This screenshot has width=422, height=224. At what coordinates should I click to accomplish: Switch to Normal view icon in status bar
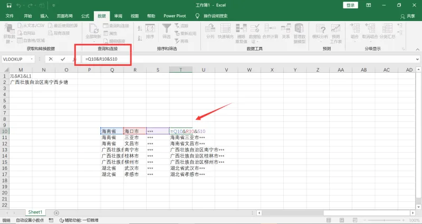329,220
